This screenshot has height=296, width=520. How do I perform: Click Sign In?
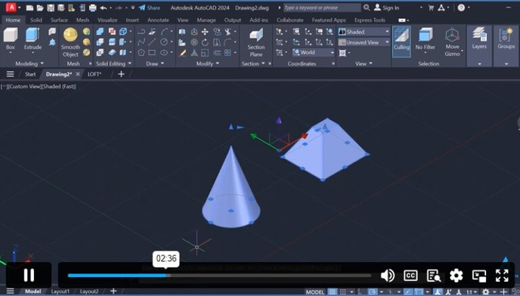tap(387, 7)
